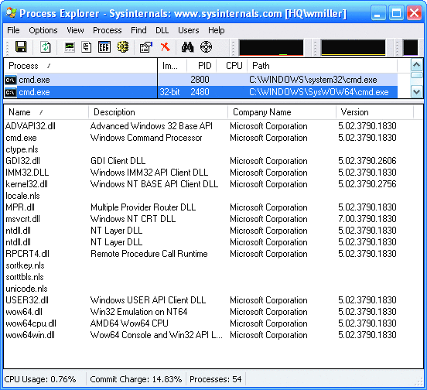Image resolution: width=427 pixels, height=390 pixels.
Task: Open the Options menu
Action: coord(43,30)
